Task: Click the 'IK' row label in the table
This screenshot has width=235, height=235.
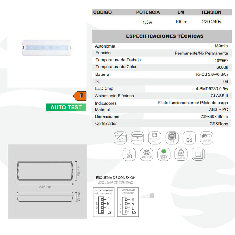Action: click(x=97, y=81)
